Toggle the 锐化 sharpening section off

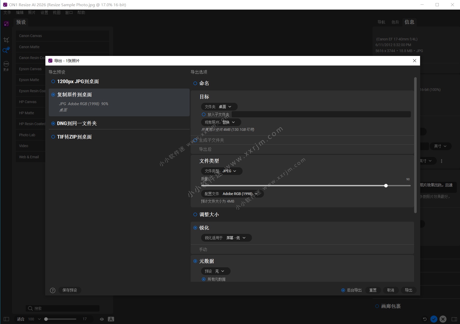[195, 228]
